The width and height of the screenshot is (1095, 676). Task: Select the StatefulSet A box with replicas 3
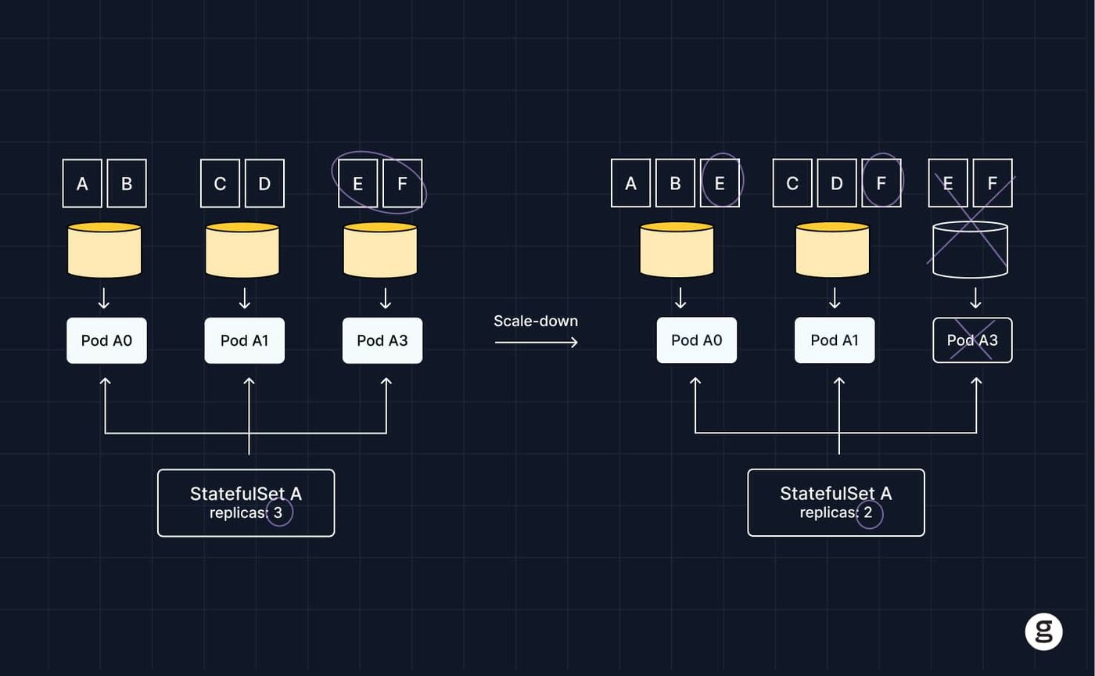click(246, 503)
